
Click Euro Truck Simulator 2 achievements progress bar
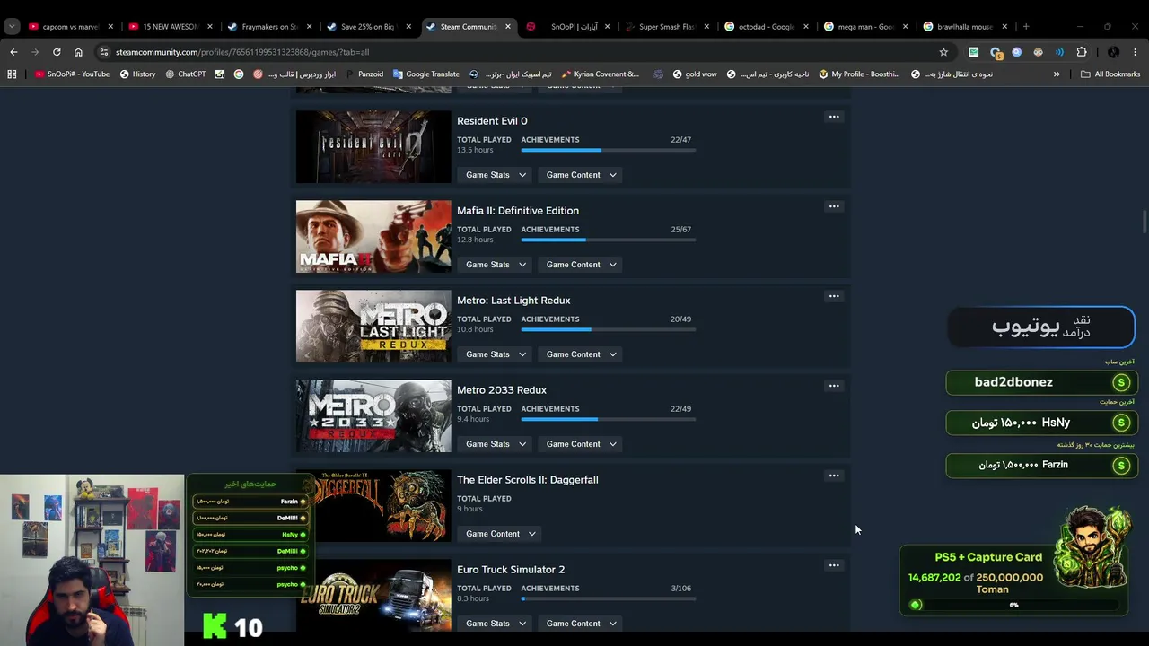point(608,598)
